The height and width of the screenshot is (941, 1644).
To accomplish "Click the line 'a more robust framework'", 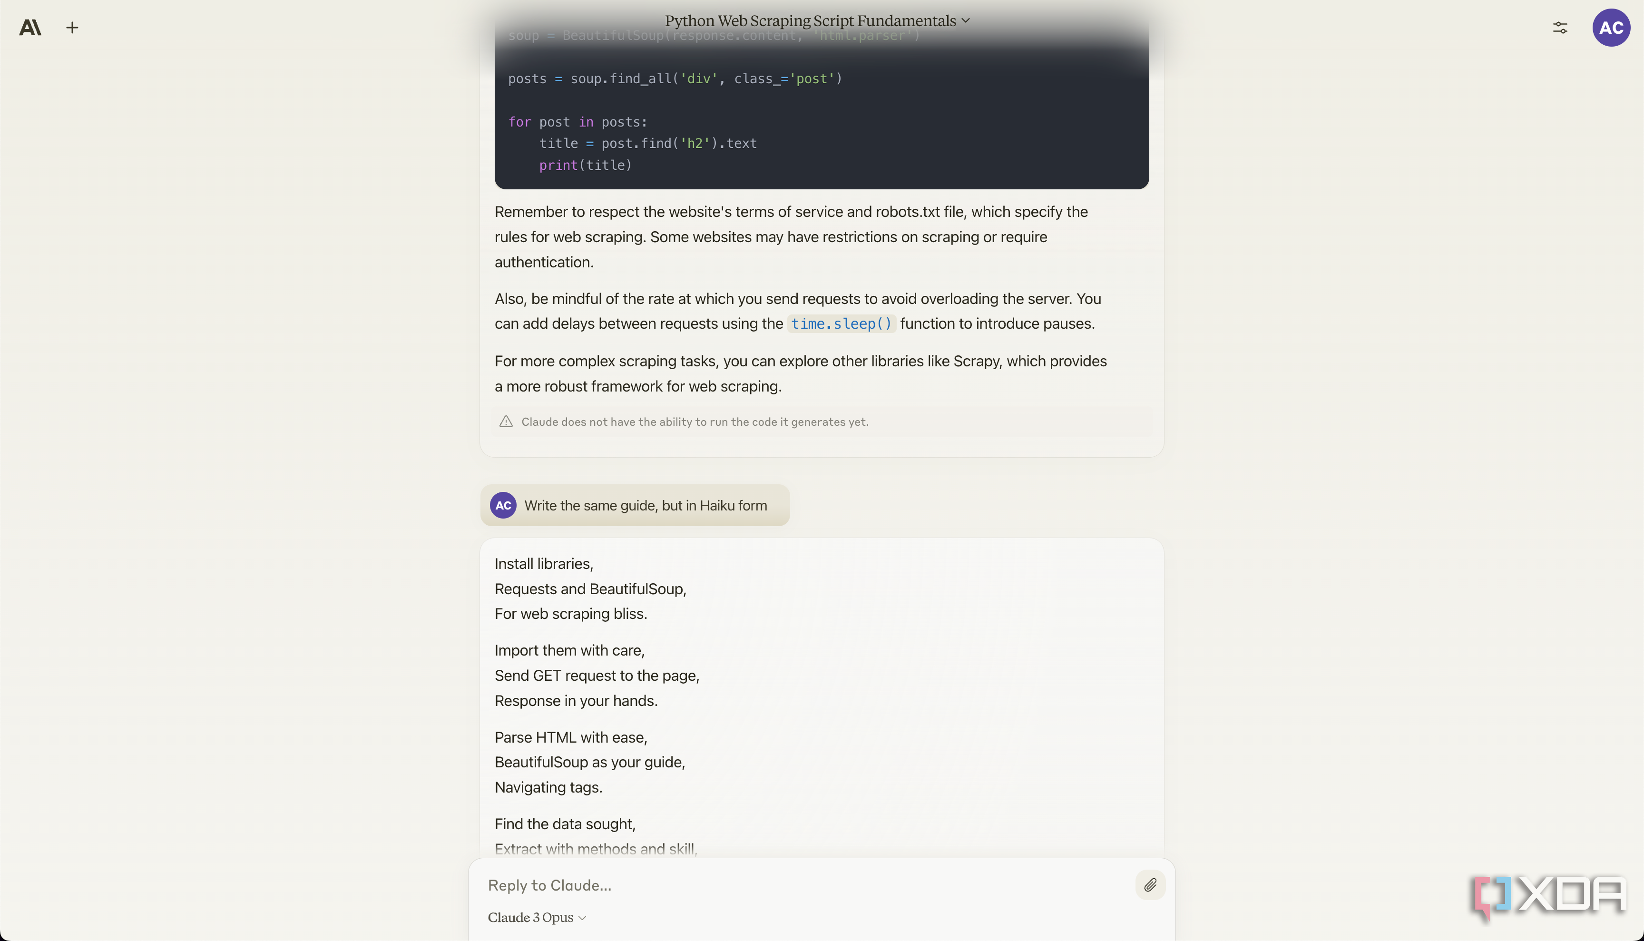I will click(x=638, y=386).
